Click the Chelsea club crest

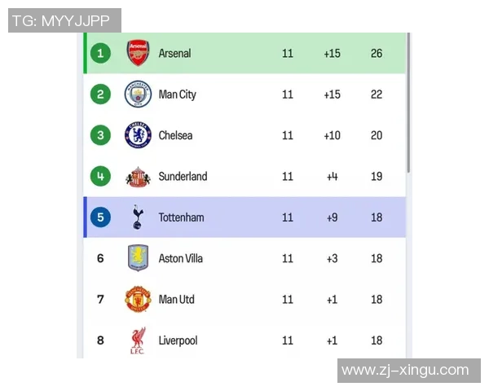click(x=139, y=135)
